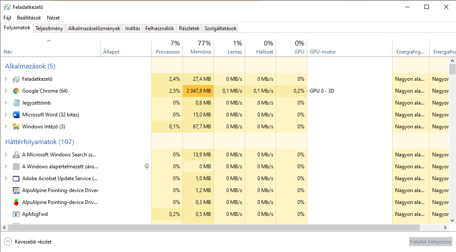Expand the Microsoft Word process entry

tap(6, 115)
